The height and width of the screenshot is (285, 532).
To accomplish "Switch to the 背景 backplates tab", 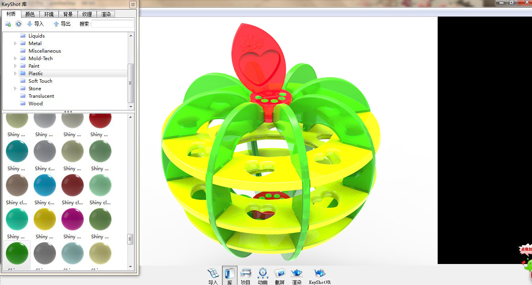I will [x=68, y=14].
